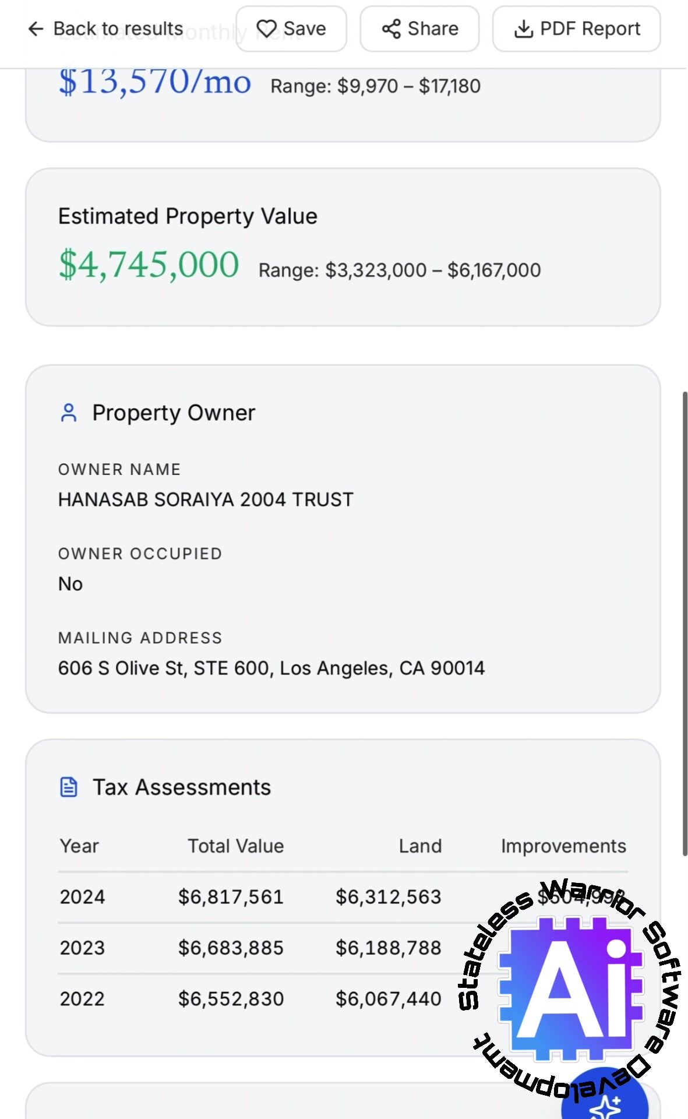
Task: Click the Property Owner person icon
Action: point(69,413)
